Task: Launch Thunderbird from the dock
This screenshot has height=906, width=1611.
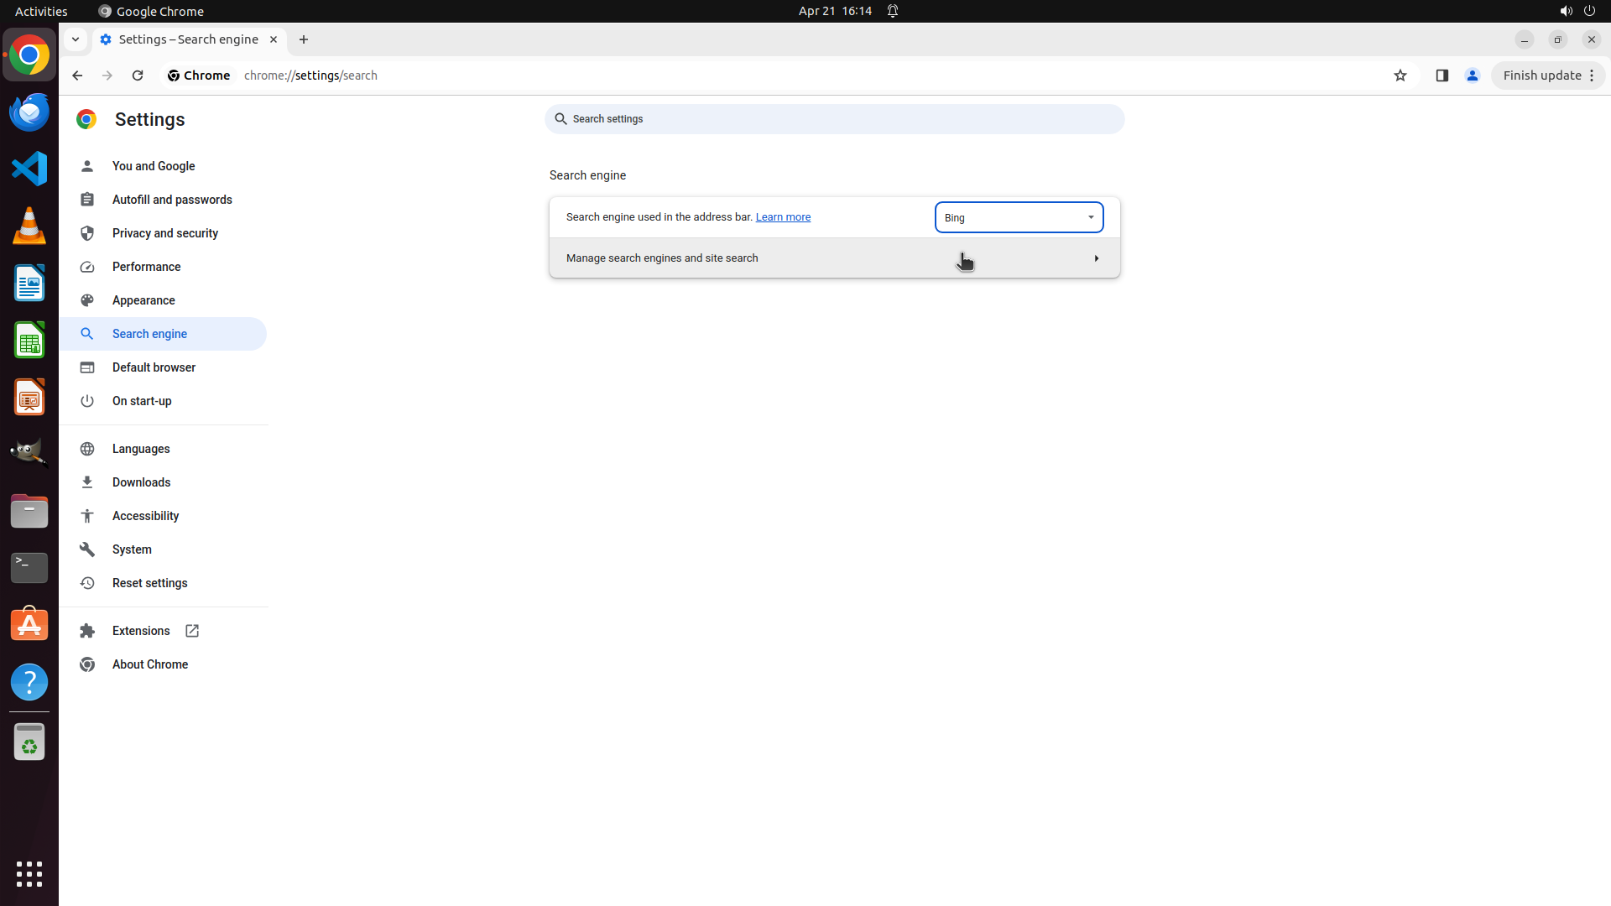Action: (x=29, y=112)
